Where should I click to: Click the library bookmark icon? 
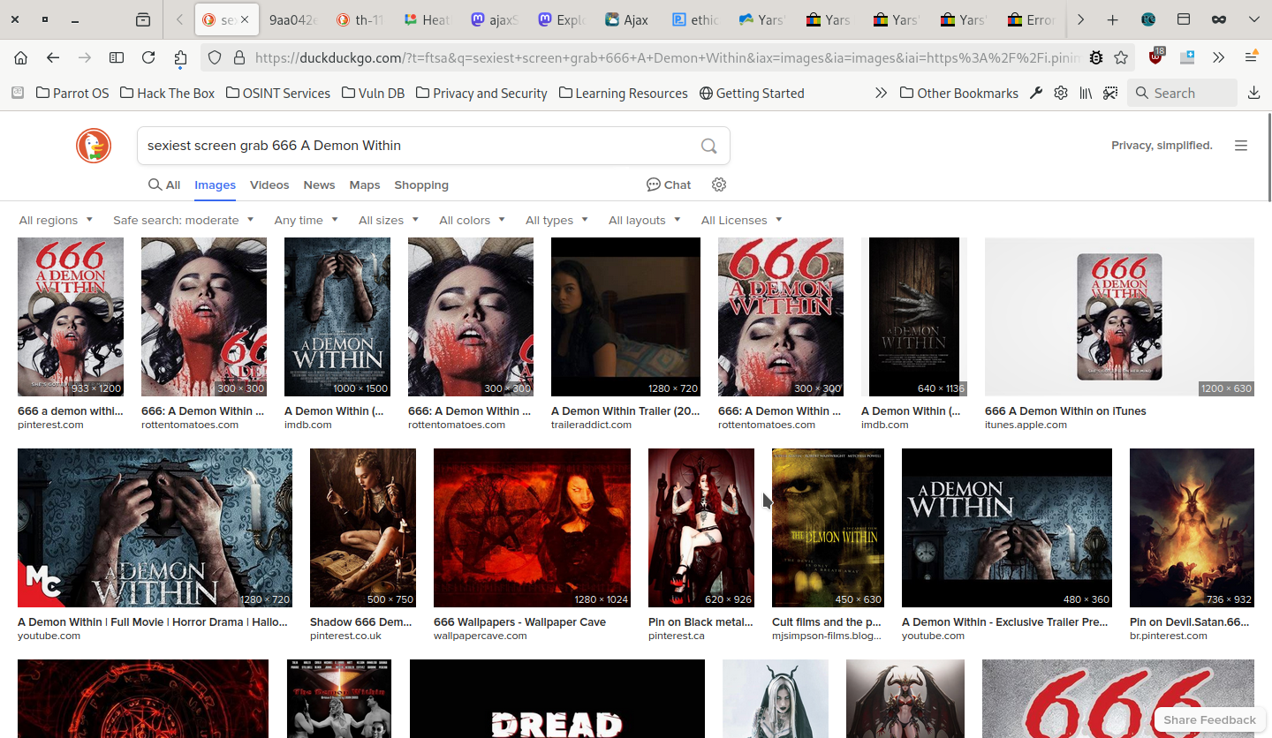(1086, 93)
